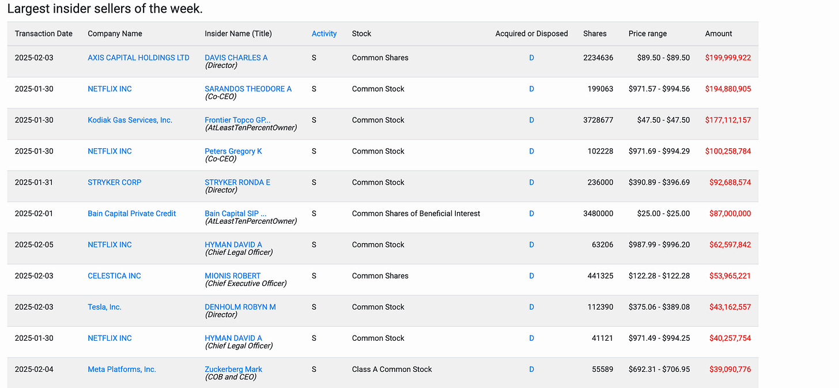
Task: Click the $375.06 - $389.08 price range
Action: (659, 307)
